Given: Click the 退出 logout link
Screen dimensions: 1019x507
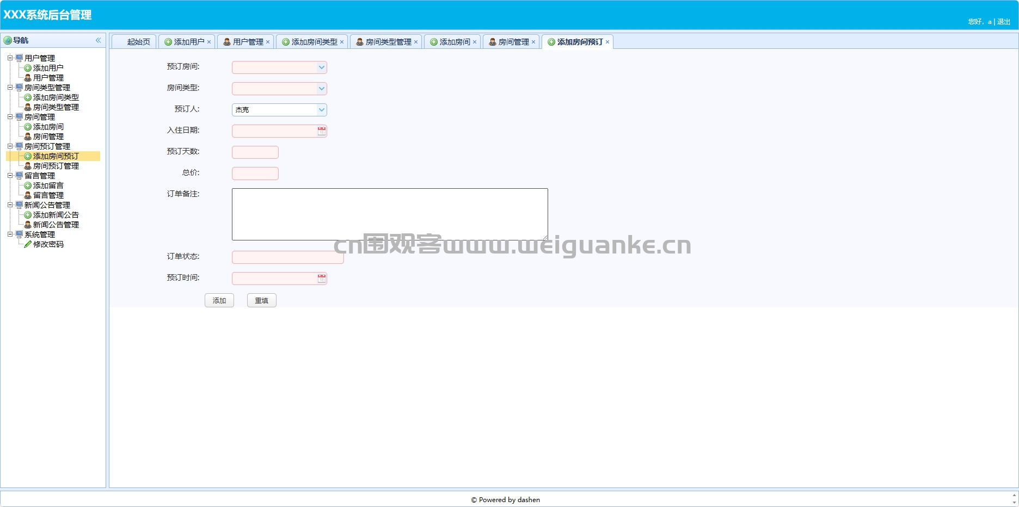Looking at the screenshot, I should (1004, 22).
